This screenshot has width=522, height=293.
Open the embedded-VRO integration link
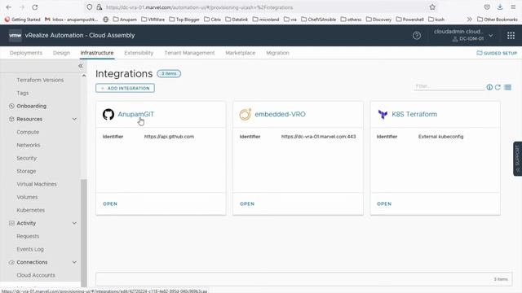280,114
